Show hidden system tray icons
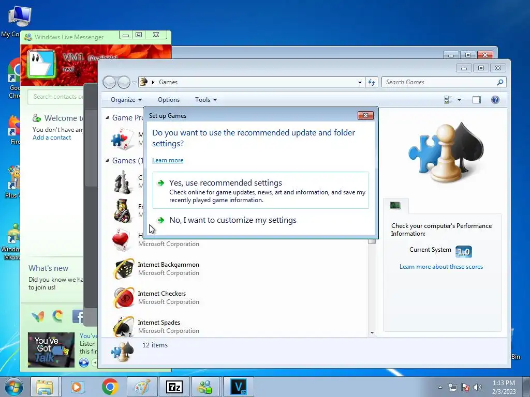Screen dimensions: 530x397 tap(440, 387)
